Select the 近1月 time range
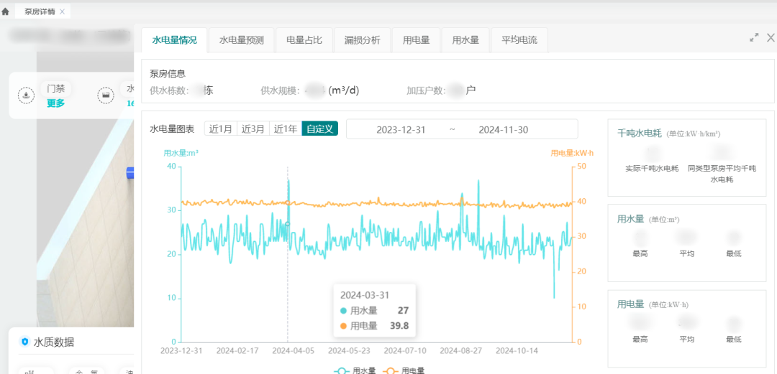 221,129
